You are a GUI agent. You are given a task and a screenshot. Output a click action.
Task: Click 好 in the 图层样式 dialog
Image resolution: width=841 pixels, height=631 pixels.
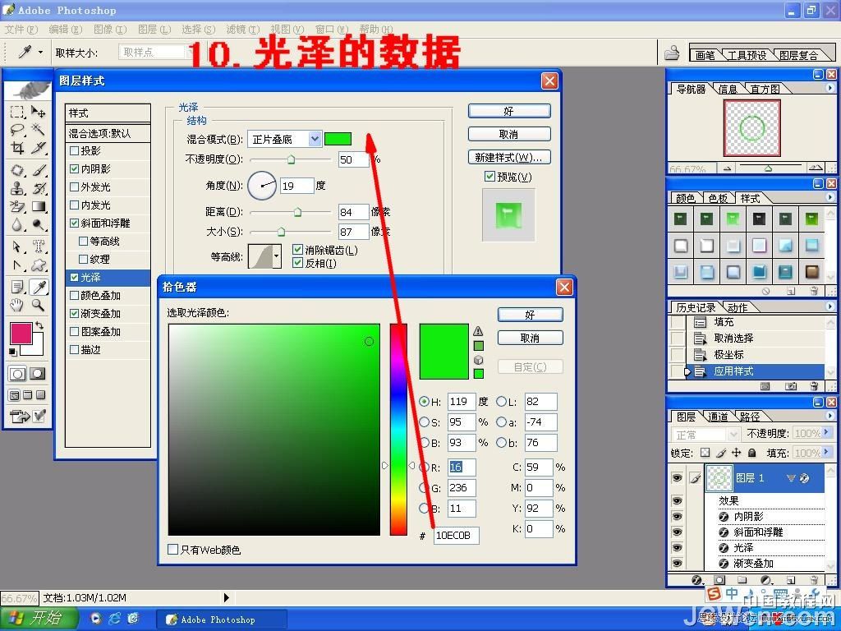tap(509, 111)
